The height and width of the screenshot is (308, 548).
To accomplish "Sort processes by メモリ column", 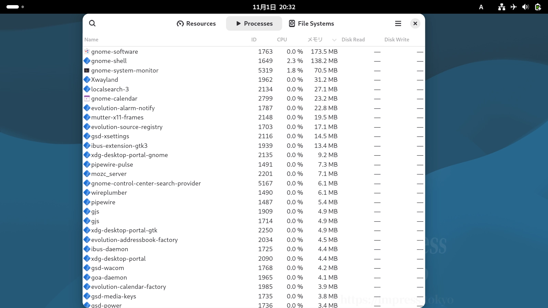I will click(x=315, y=39).
